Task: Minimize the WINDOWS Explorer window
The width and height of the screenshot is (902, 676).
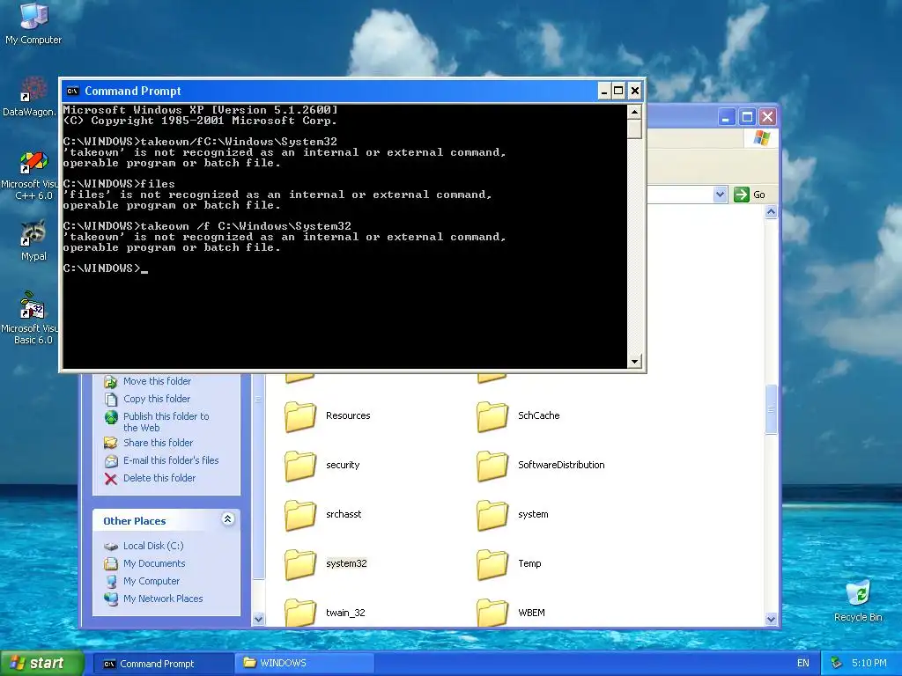Action: coord(726,117)
